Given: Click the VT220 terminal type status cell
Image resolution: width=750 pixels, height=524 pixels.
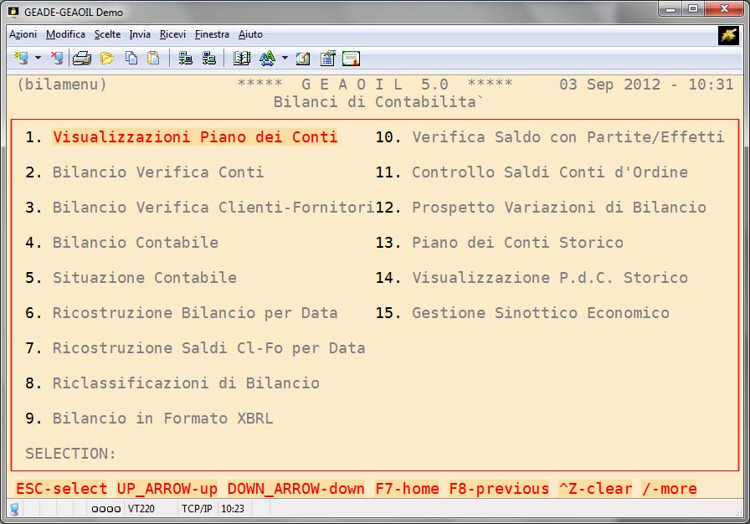Looking at the screenshot, I should pos(140,508).
